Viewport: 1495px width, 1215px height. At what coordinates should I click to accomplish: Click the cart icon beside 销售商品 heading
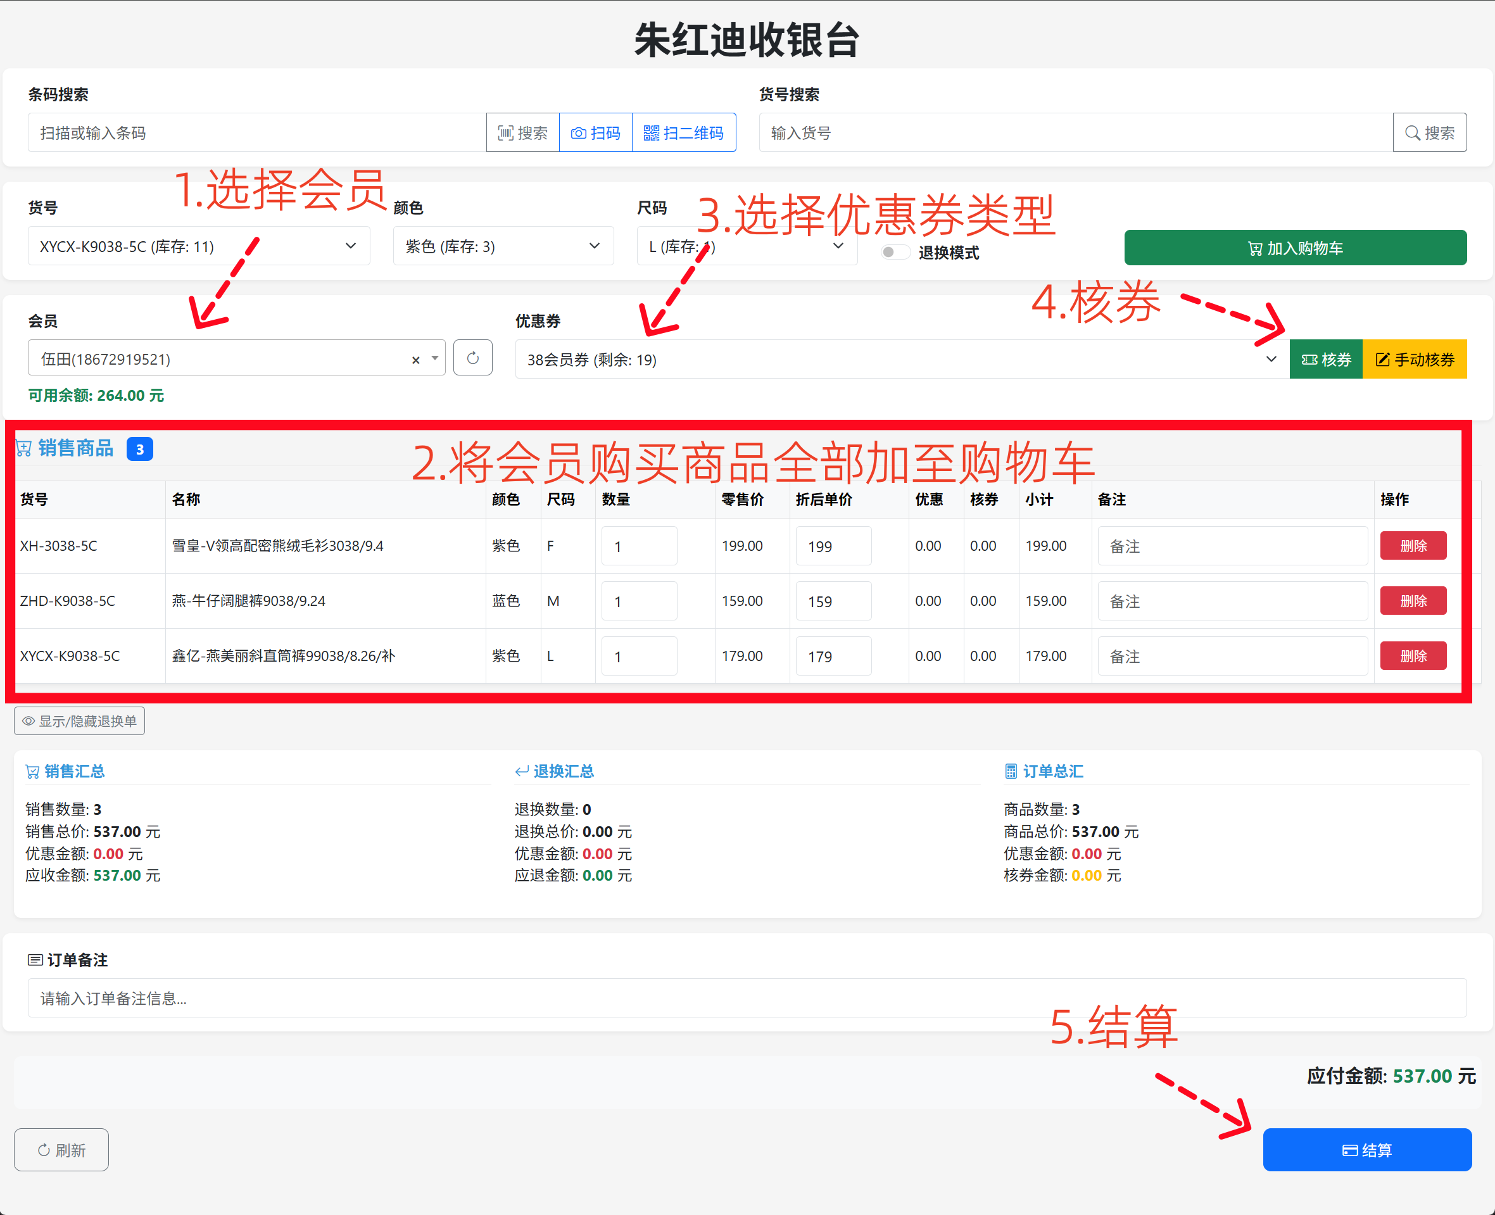point(23,448)
